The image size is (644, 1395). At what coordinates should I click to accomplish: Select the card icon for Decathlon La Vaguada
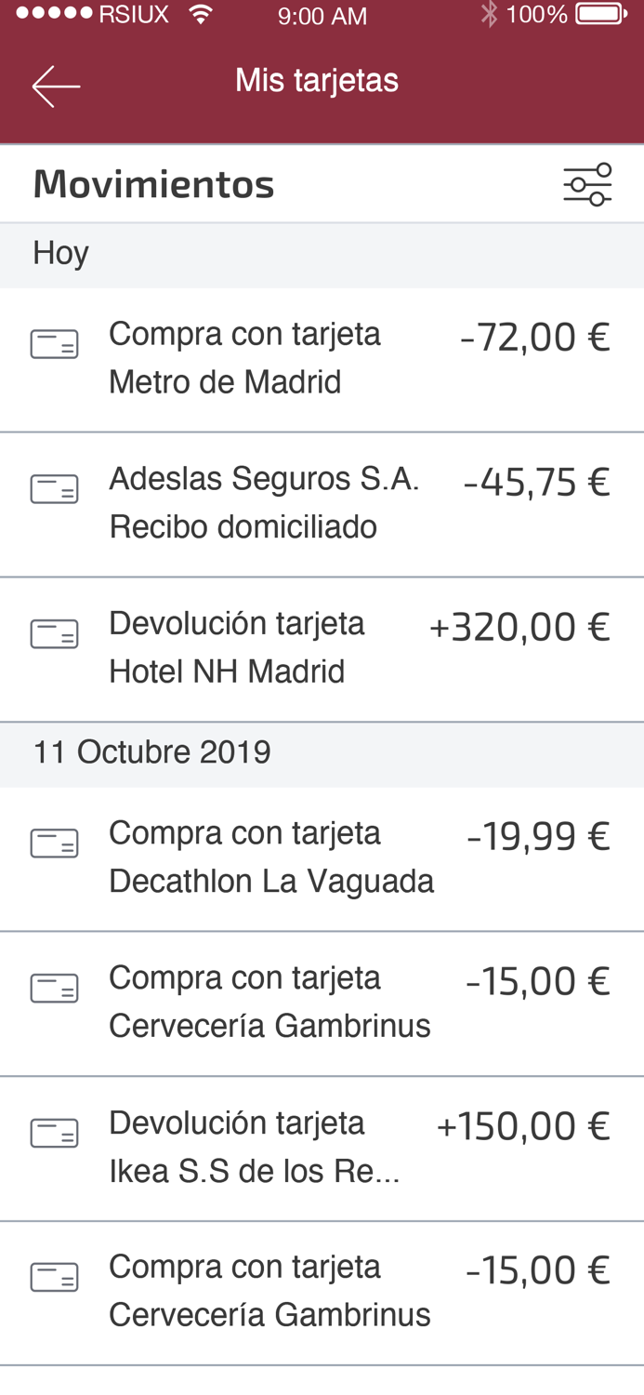56,844
